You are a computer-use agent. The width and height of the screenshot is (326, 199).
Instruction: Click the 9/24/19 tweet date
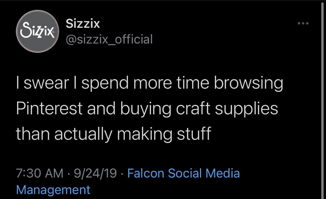(x=95, y=173)
